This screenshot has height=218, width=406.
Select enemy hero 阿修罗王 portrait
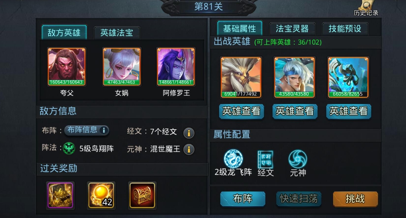click(176, 67)
